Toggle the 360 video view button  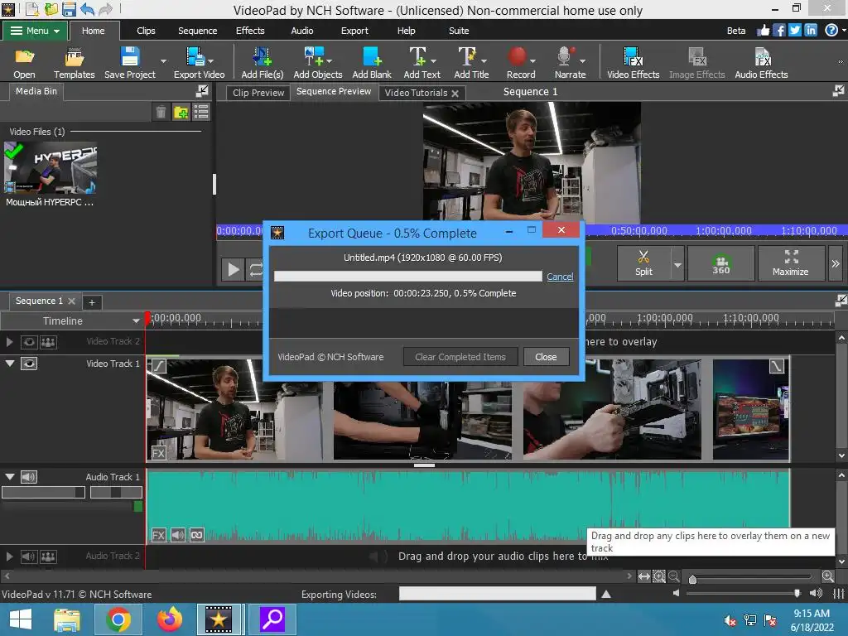[x=721, y=263]
